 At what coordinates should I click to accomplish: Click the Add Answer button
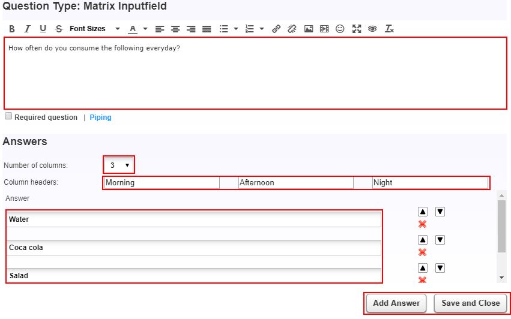coord(396,303)
